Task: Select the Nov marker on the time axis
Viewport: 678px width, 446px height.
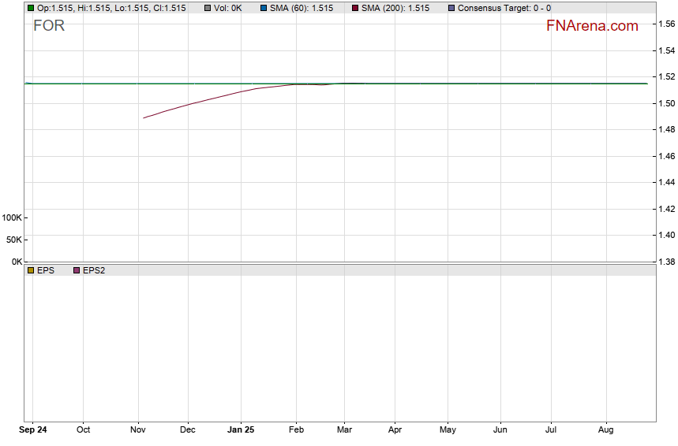Action: pos(138,430)
